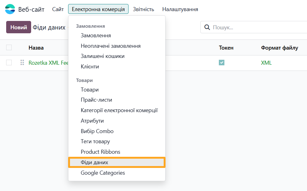
Task: Click the Website app logo icon
Action: pyautogui.click(x=10, y=9)
